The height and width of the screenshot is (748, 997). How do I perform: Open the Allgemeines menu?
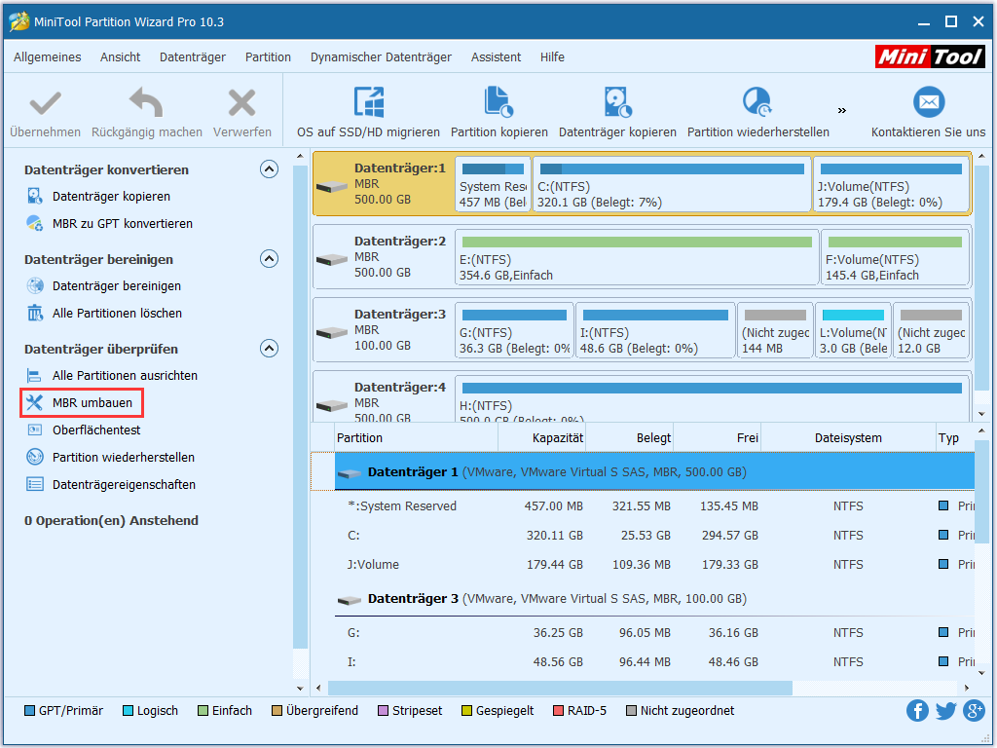click(47, 57)
